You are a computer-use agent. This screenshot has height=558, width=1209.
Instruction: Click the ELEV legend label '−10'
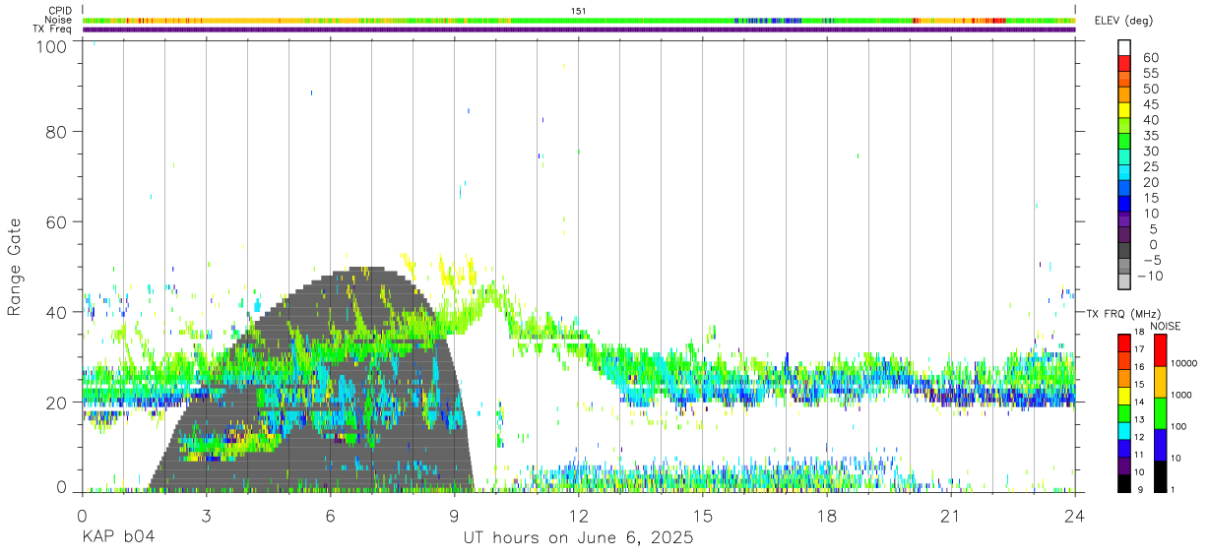click(x=1152, y=276)
